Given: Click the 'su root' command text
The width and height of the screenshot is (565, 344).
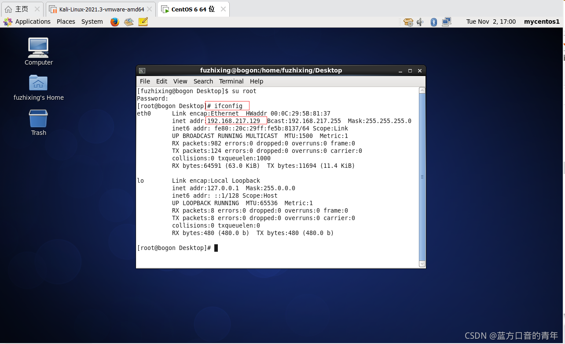Looking at the screenshot, I should pos(244,91).
